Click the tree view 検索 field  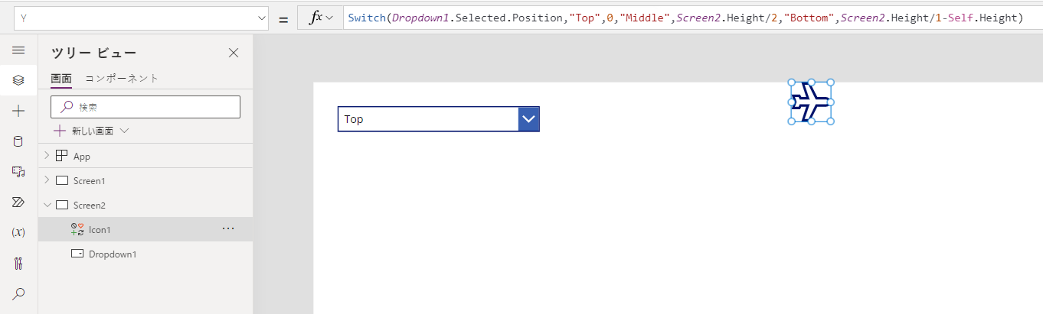click(145, 107)
